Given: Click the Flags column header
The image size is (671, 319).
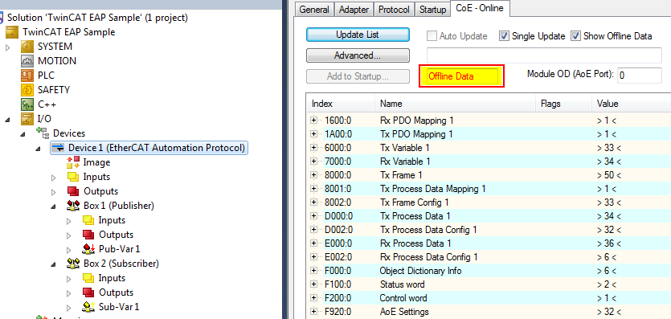Looking at the screenshot, I should pos(563,104).
